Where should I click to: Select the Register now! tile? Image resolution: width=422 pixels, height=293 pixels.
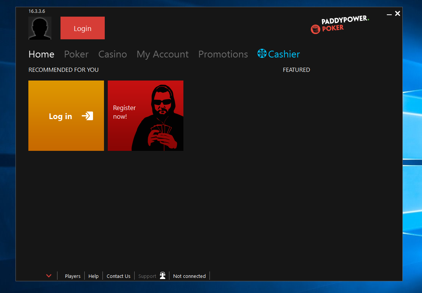tap(146, 116)
